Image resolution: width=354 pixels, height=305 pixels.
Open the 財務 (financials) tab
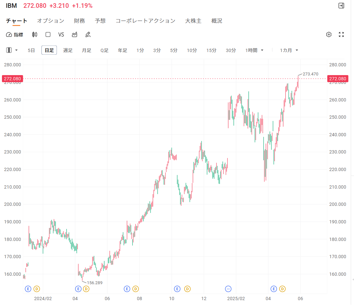point(79,20)
